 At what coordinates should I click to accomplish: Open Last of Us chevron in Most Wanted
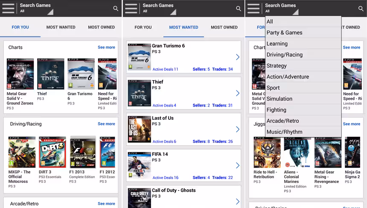tap(238, 129)
